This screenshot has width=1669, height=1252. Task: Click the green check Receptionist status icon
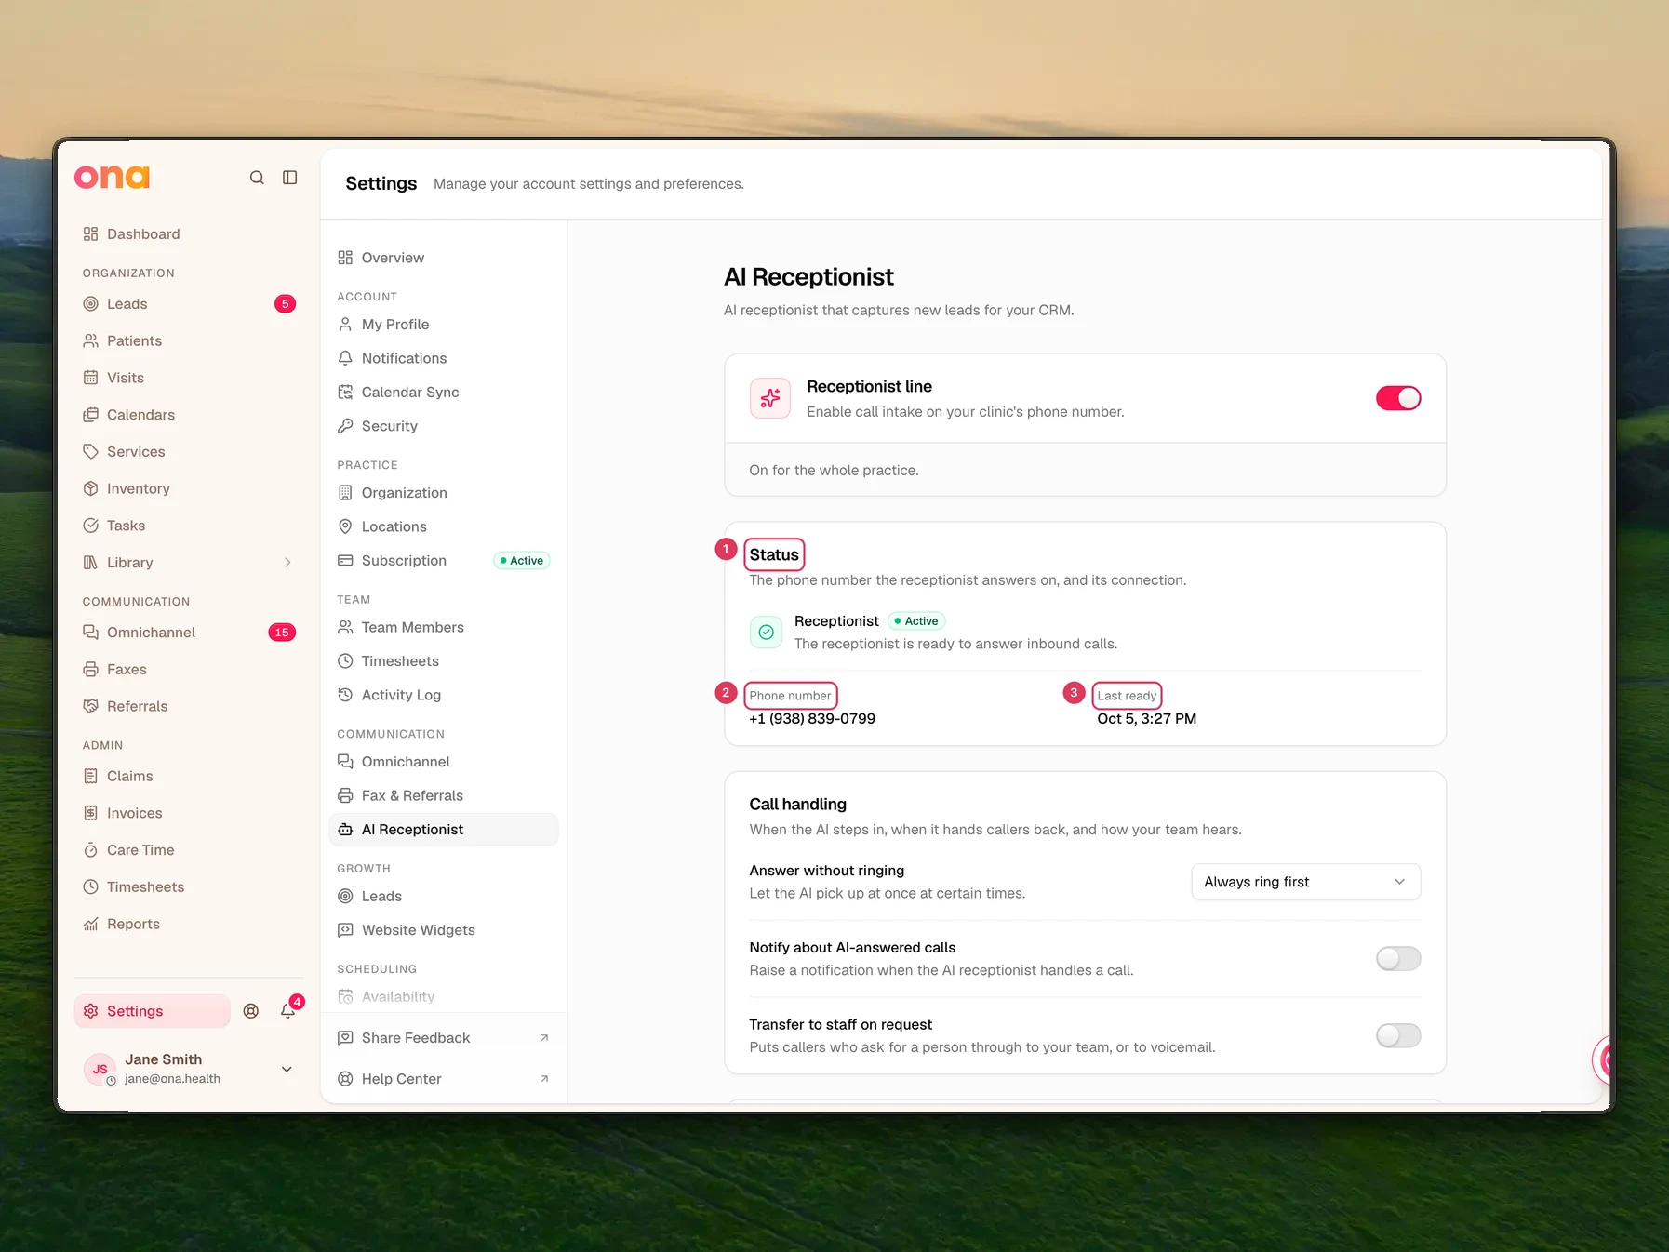click(766, 633)
